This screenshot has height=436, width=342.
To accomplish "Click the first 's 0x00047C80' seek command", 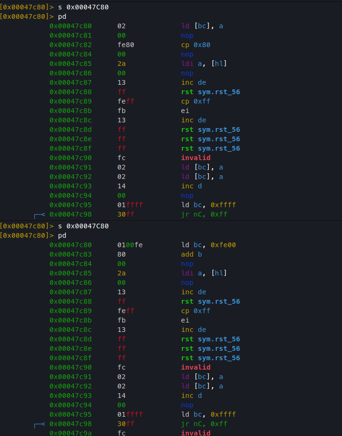I will [x=83, y=7].
